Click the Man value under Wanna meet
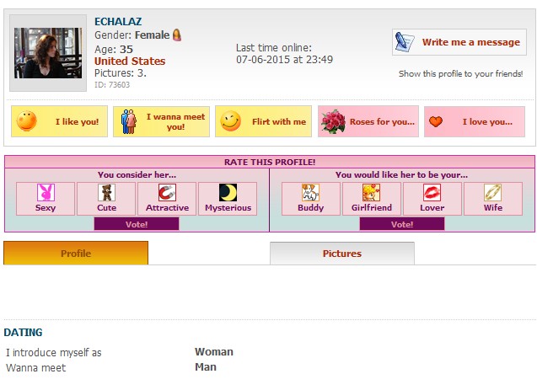Image resolution: width=537 pixels, height=390 pixels. [x=206, y=367]
